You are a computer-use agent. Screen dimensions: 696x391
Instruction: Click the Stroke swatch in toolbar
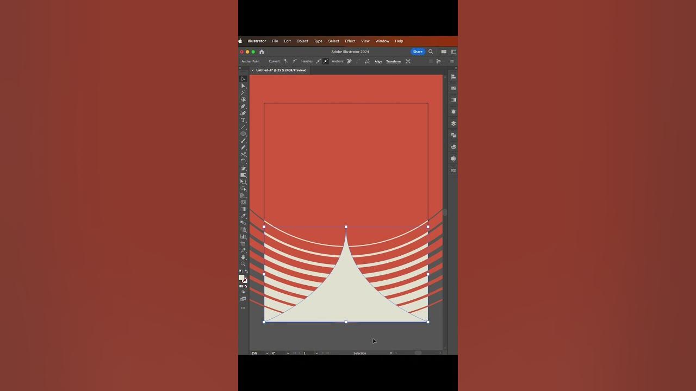pyautogui.click(x=245, y=281)
